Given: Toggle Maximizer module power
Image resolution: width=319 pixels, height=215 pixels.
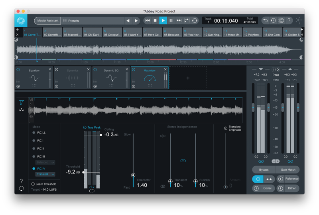Looking at the screenshot, I should click(134, 70).
